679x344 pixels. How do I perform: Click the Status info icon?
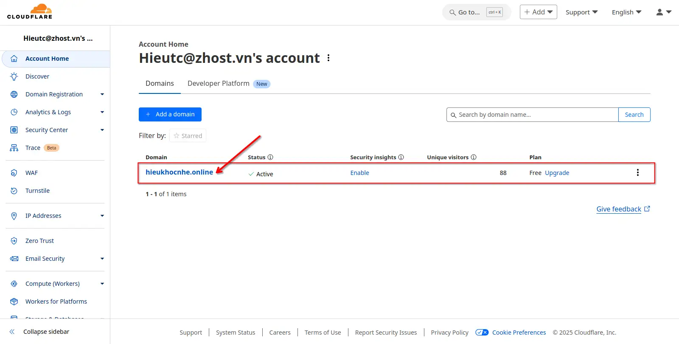coord(270,157)
